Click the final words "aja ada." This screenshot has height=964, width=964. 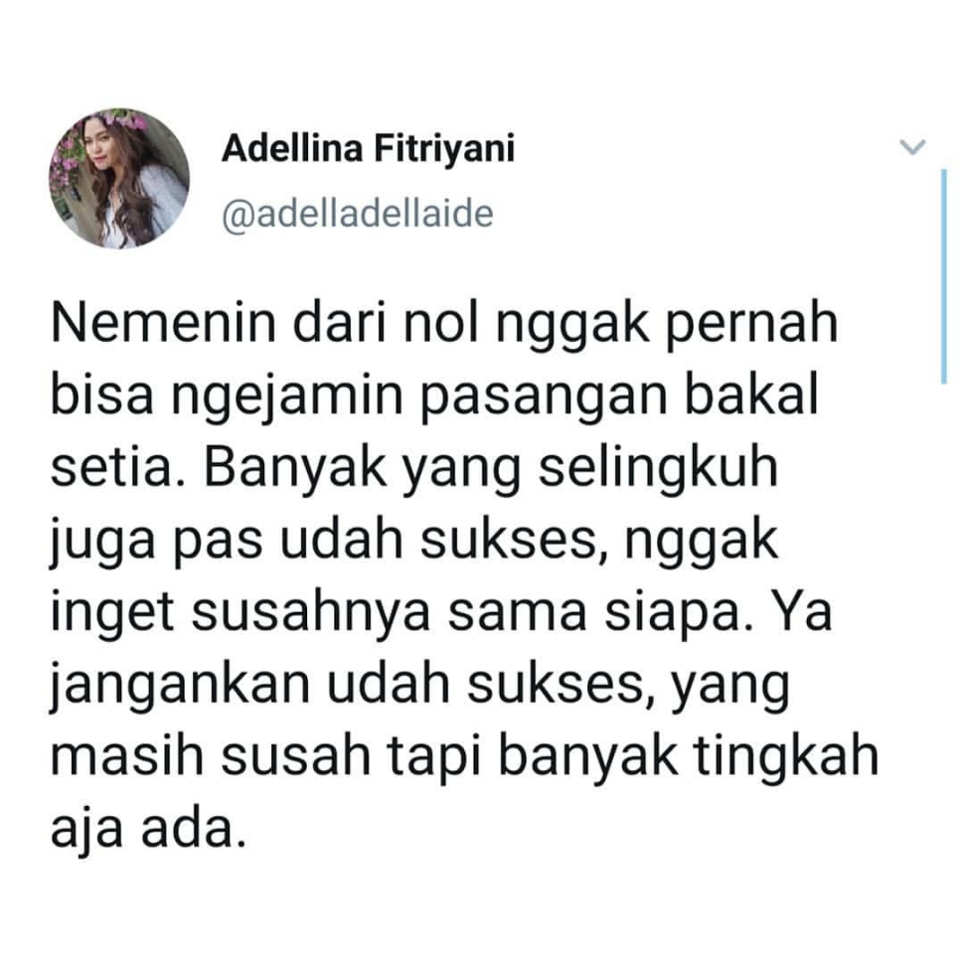tap(148, 830)
